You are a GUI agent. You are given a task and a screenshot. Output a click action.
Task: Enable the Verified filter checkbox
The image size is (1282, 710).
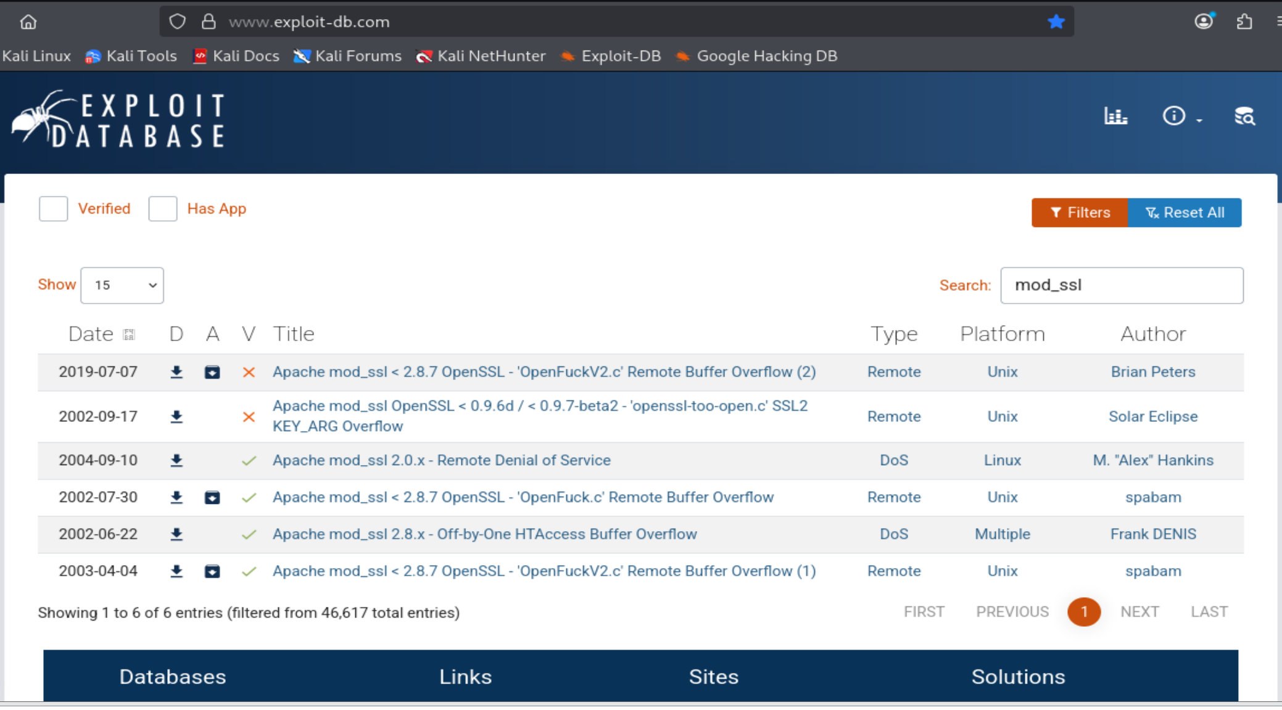[x=53, y=208]
